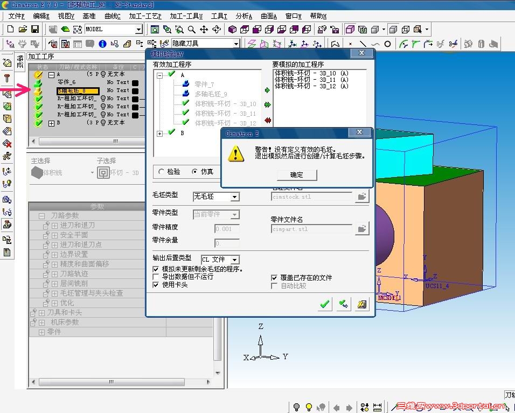This screenshot has width=515, height=413.
Task: Click the double red arrow remove-all icon
Action: pyautogui.click(x=267, y=120)
